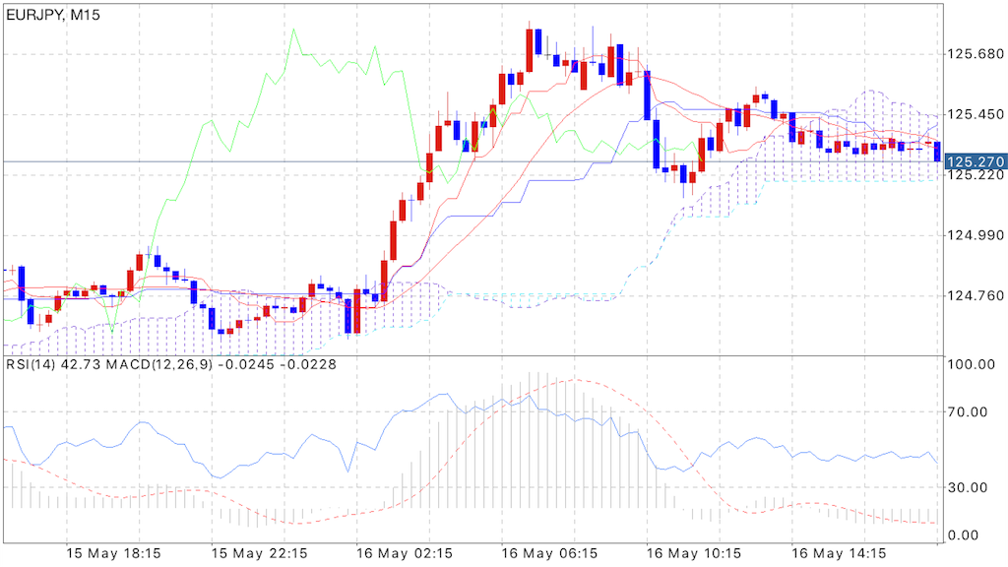Select the RSI(14) 42.73 indicator label

[53, 364]
